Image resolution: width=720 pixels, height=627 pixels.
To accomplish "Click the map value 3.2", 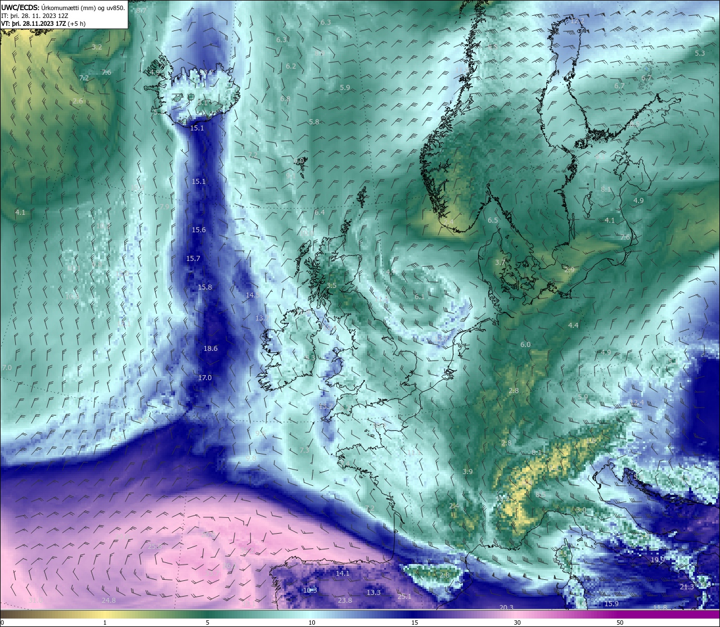I will [x=97, y=47].
